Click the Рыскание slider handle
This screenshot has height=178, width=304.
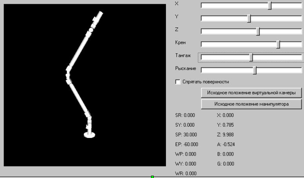point(255,70)
